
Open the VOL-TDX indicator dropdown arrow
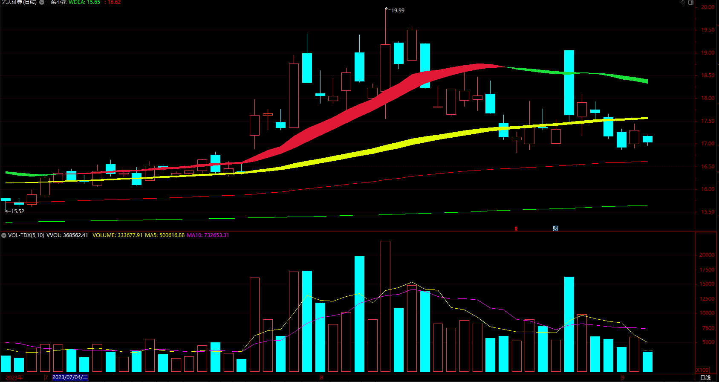click(4, 235)
